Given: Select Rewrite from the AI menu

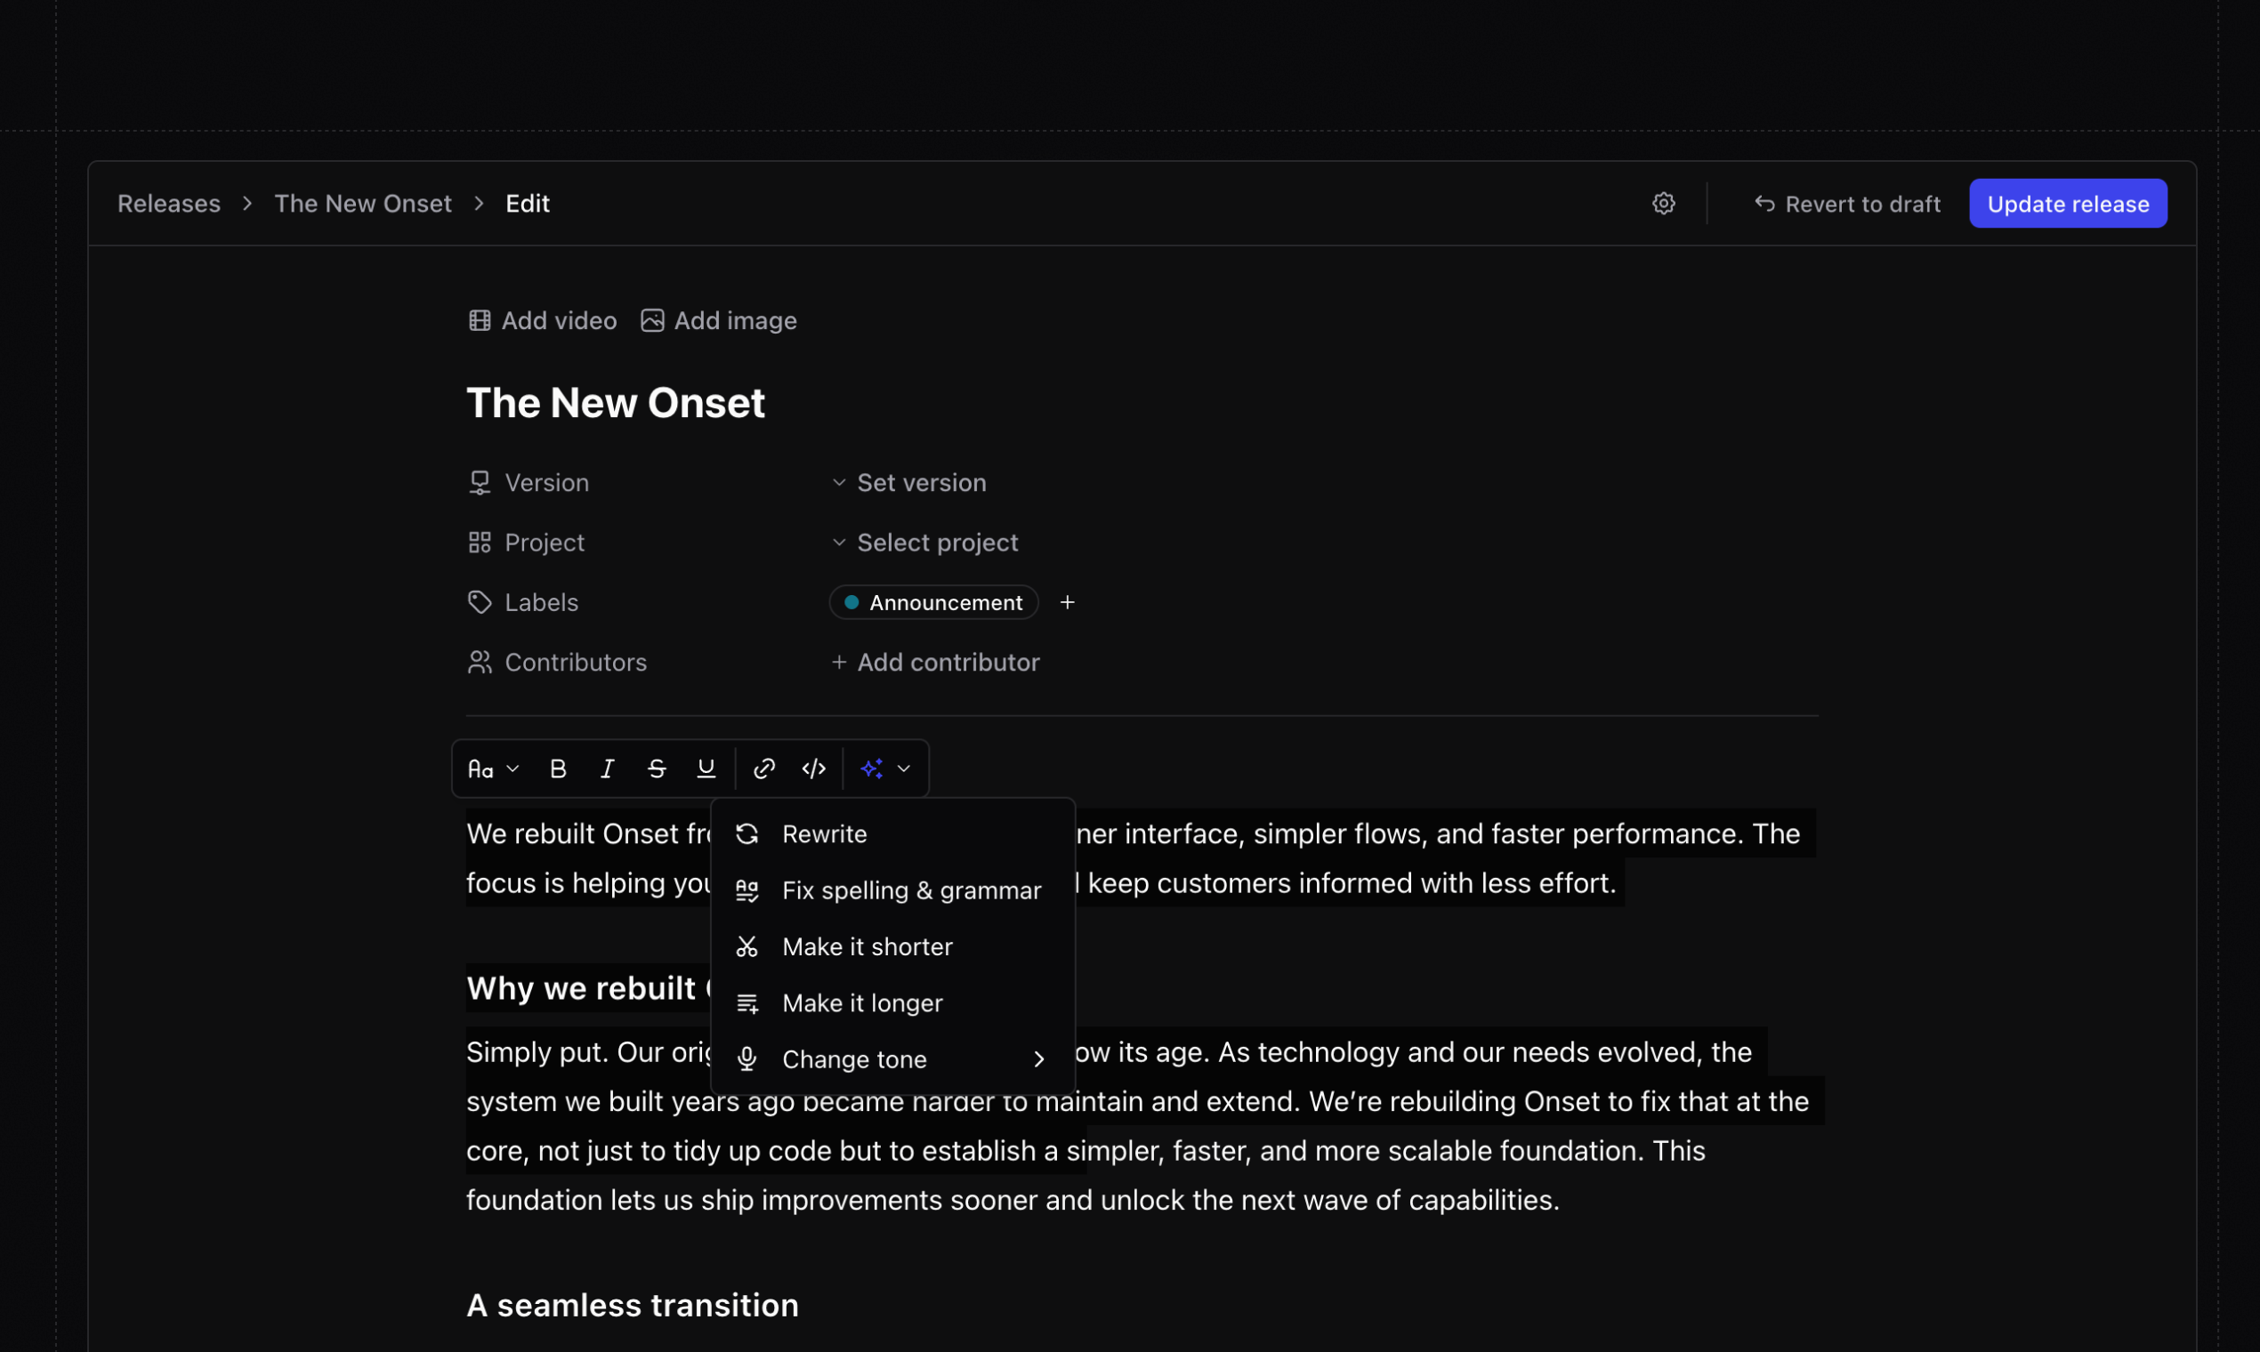Looking at the screenshot, I should coord(824,833).
